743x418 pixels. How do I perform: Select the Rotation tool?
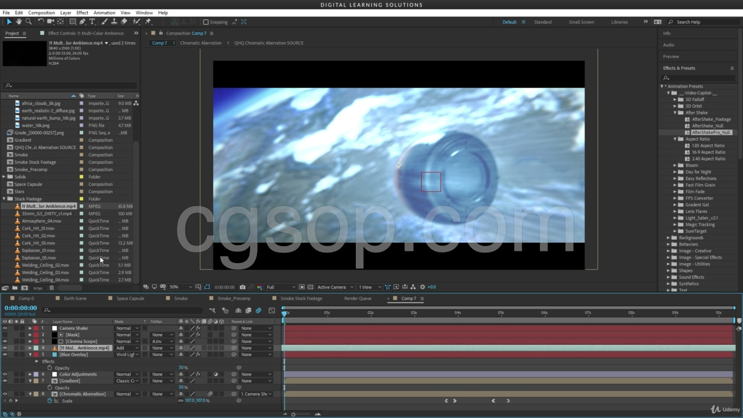coord(41,22)
